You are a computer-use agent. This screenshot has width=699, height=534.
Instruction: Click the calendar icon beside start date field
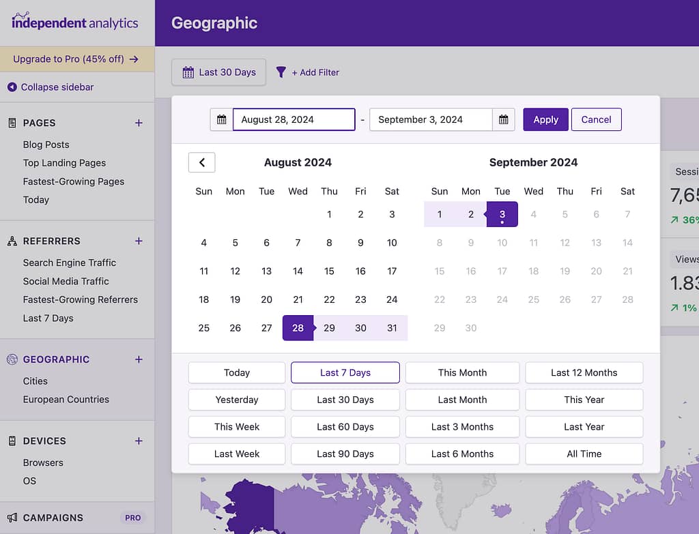(221, 119)
